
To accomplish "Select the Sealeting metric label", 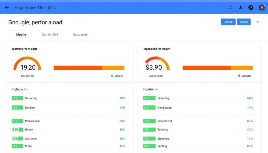I will 164,98.
